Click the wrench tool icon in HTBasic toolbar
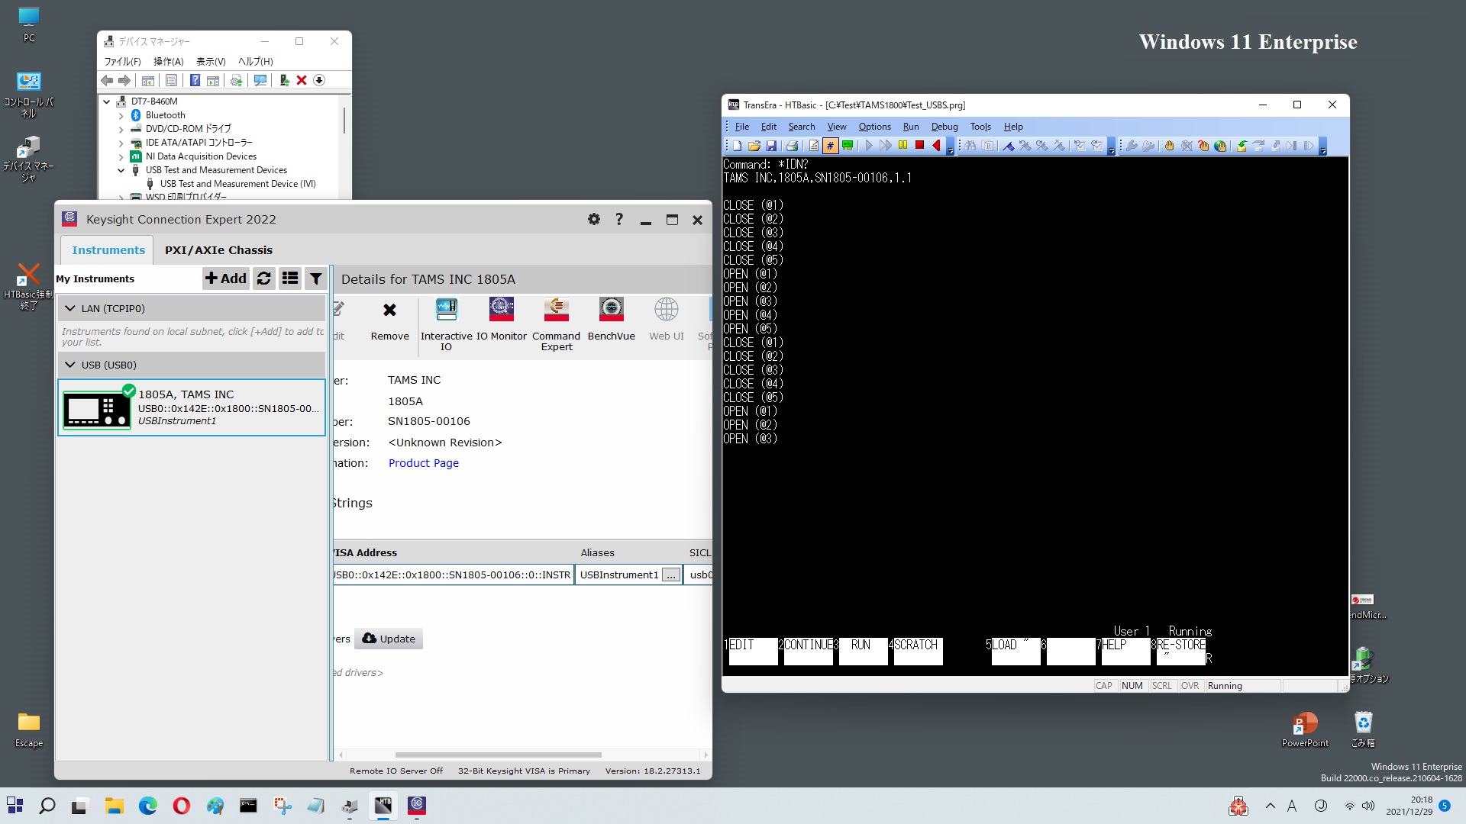1466x824 pixels. 1131,146
